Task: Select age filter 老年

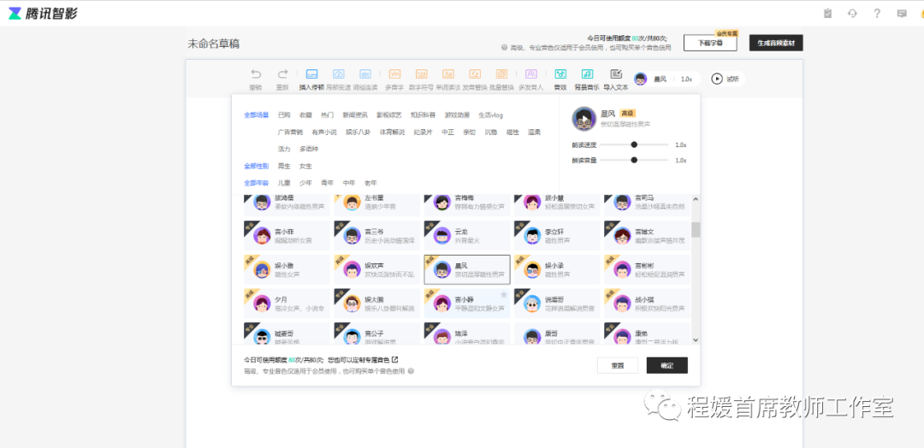Action: 370,183
